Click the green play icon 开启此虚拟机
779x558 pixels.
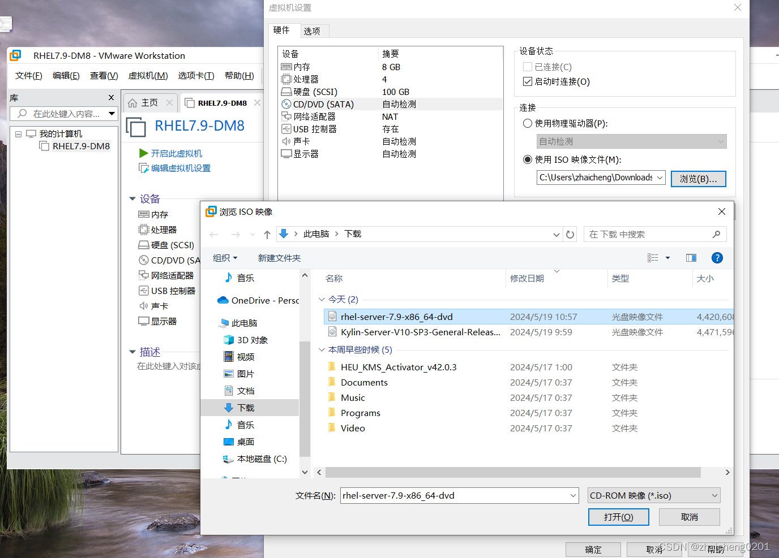tap(144, 153)
